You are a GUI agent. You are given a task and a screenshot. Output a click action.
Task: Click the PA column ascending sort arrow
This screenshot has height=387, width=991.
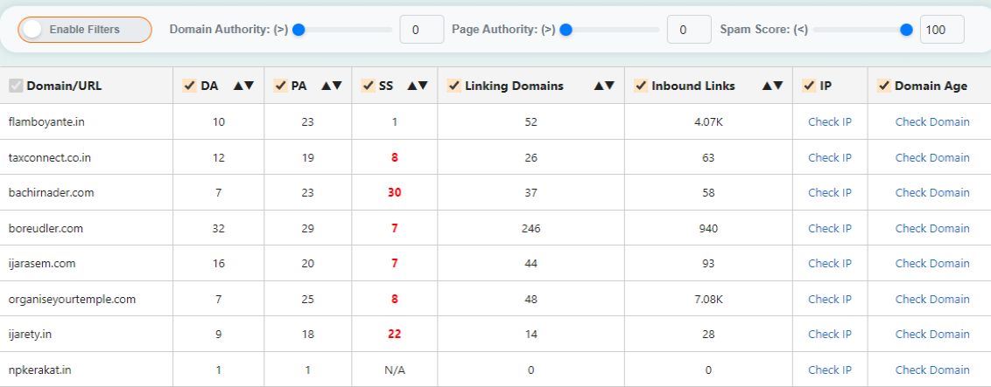pyautogui.click(x=326, y=86)
